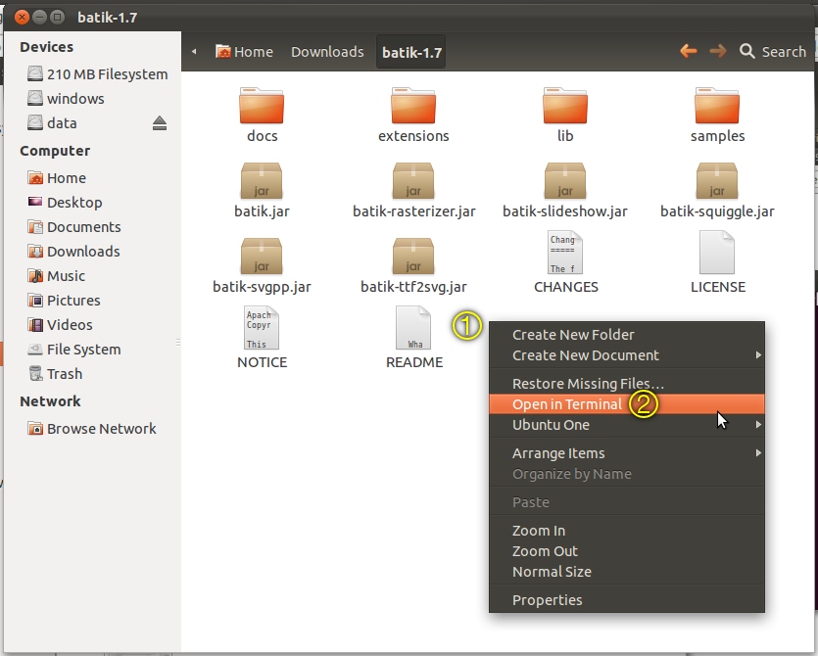Open the lib folder icon

coord(565,106)
